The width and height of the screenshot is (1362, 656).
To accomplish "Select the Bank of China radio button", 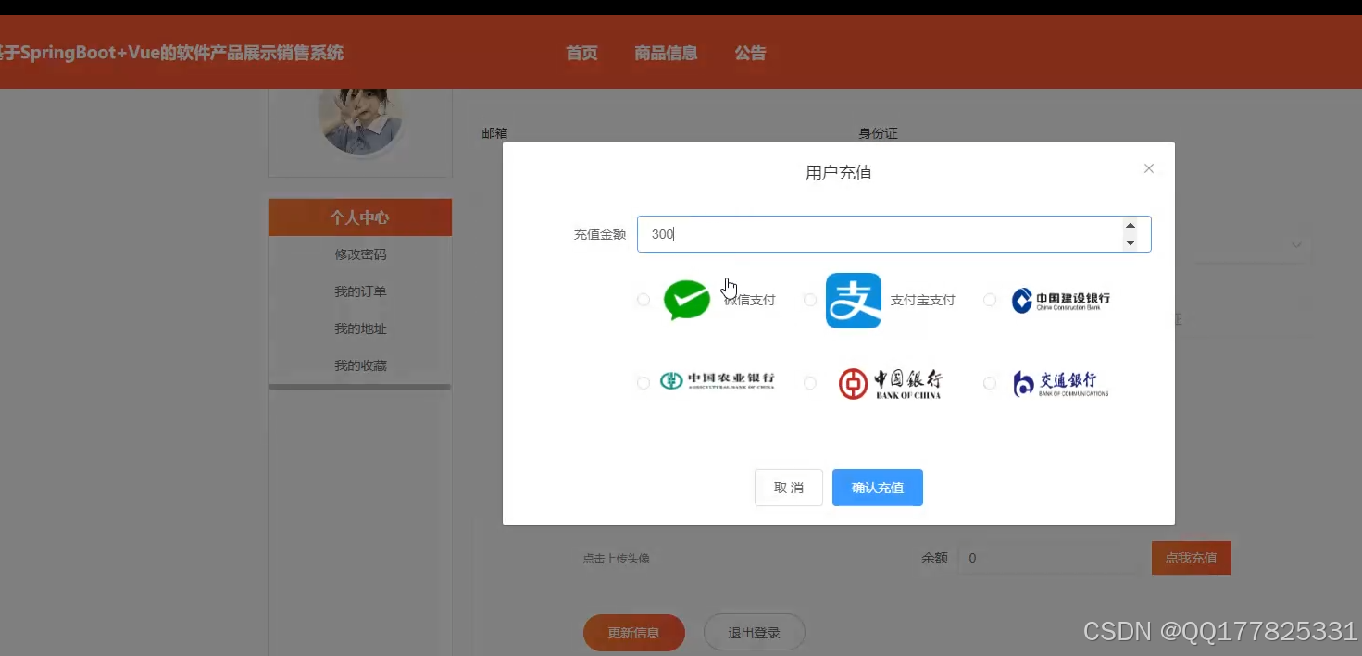I will point(809,382).
